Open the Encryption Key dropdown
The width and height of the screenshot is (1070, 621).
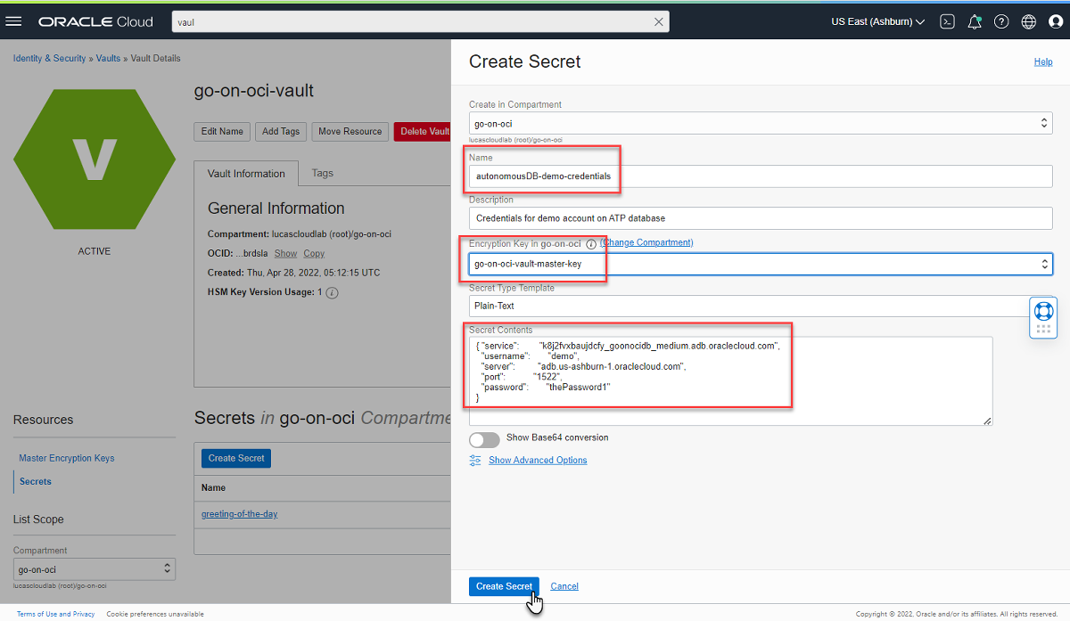tap(761, 264)
